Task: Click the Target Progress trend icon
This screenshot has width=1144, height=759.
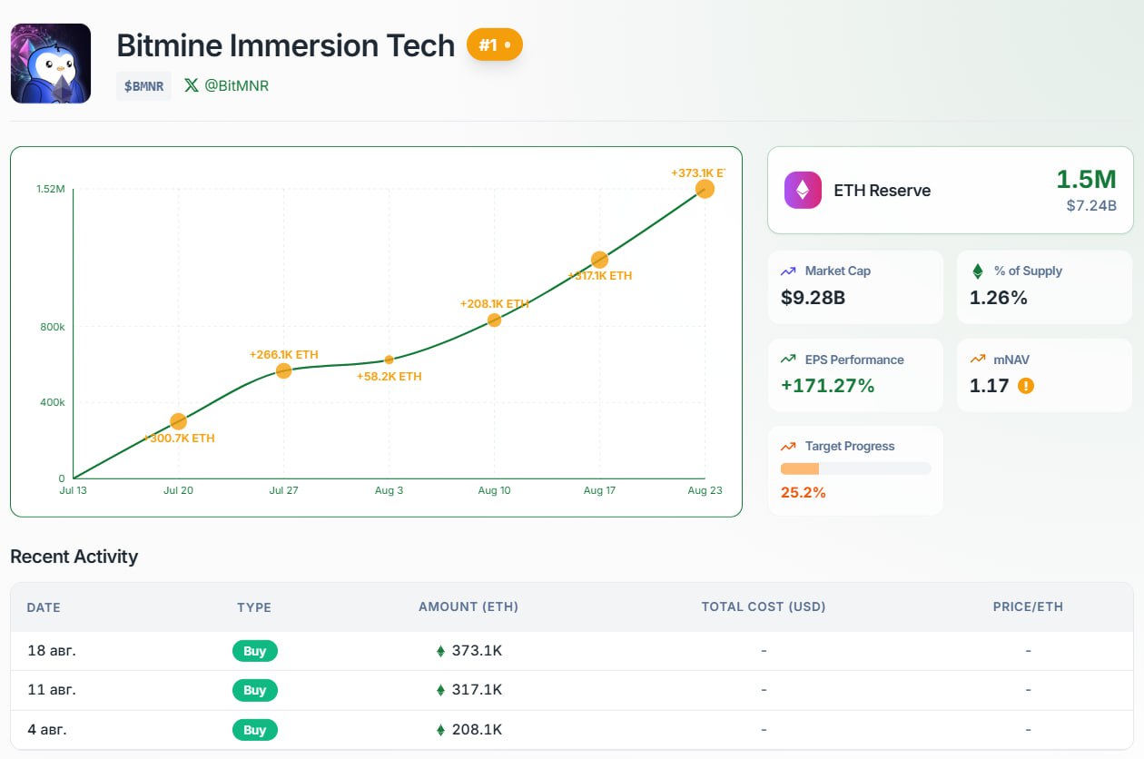Action: pyautogui.click(x=788, y=446)
